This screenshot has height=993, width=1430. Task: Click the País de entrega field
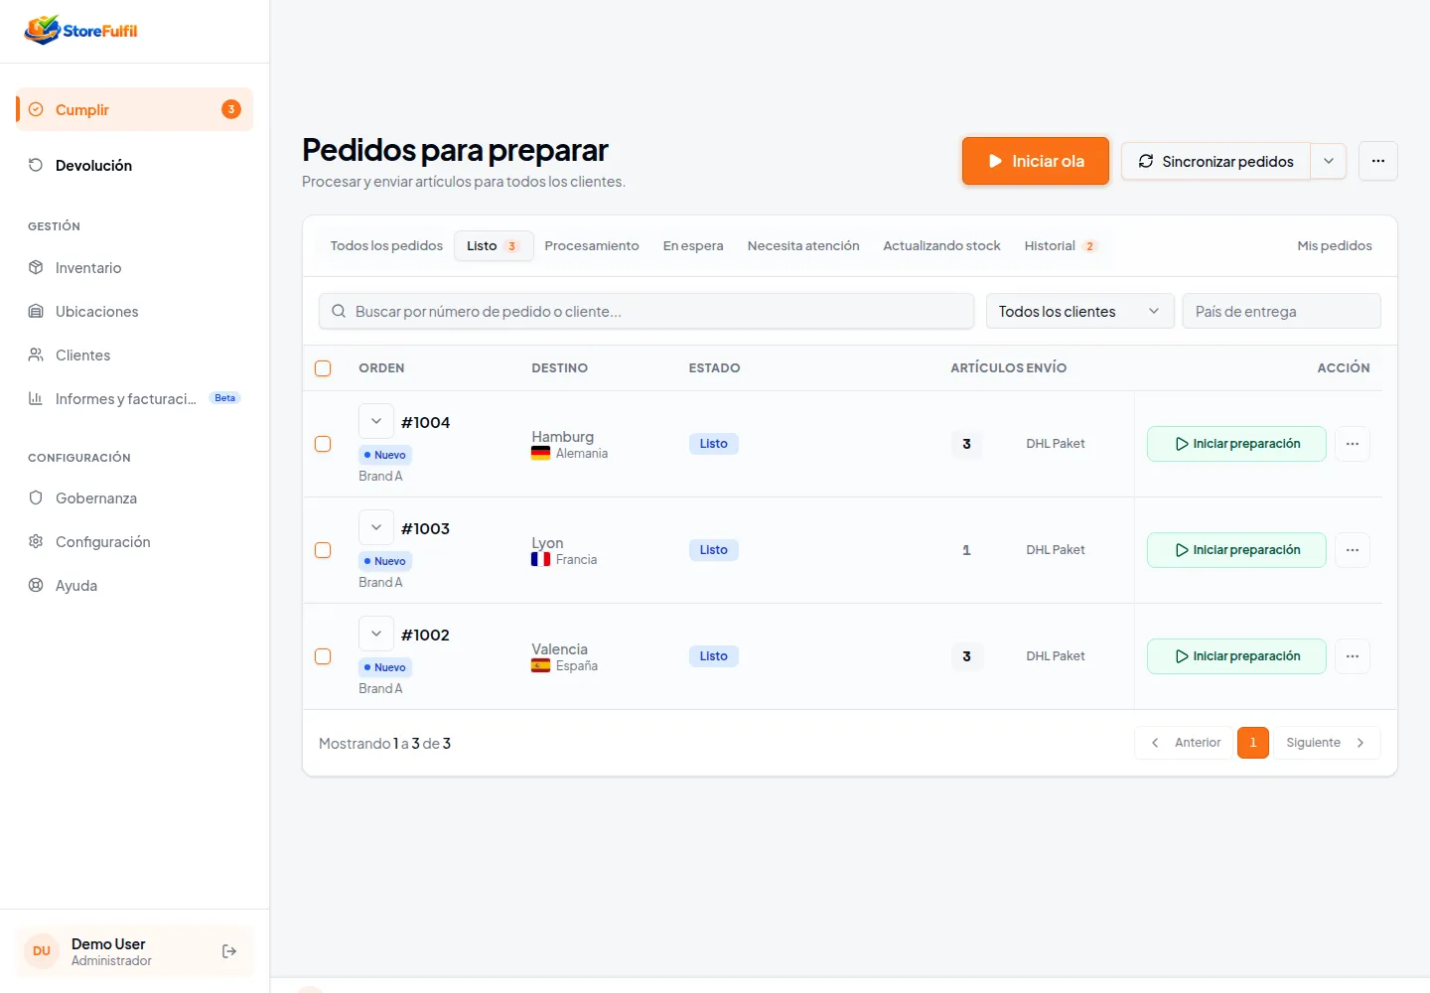click(1281, 311)
